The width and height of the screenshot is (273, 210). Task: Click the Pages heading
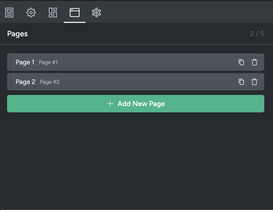click(17, 34)
